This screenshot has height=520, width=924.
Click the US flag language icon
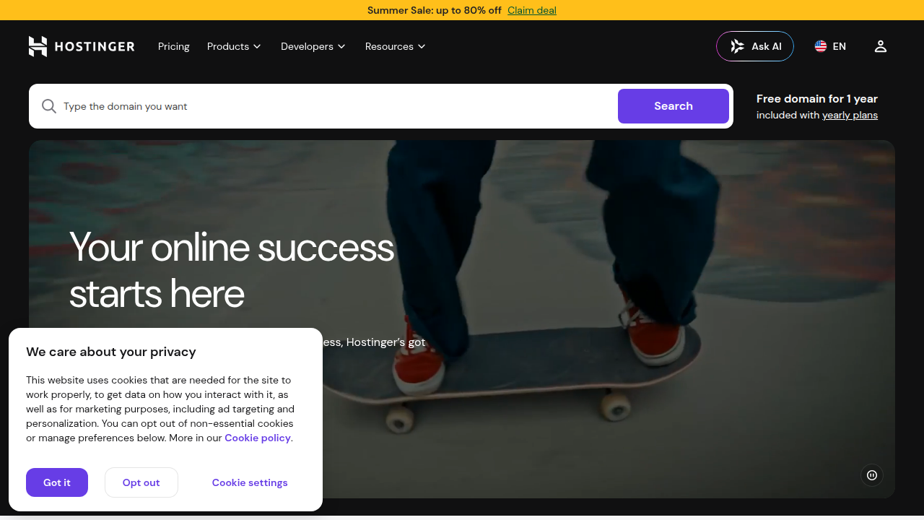pos(821,46)
